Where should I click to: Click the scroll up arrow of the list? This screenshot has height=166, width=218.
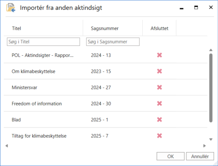click(x=211, y=50)
